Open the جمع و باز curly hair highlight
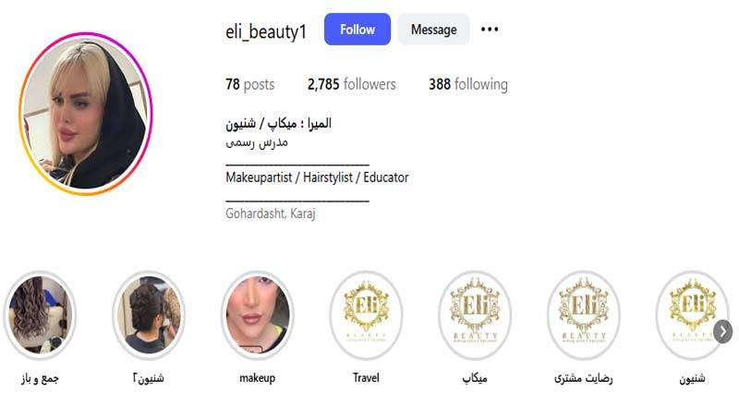 (x=40, y=315)
